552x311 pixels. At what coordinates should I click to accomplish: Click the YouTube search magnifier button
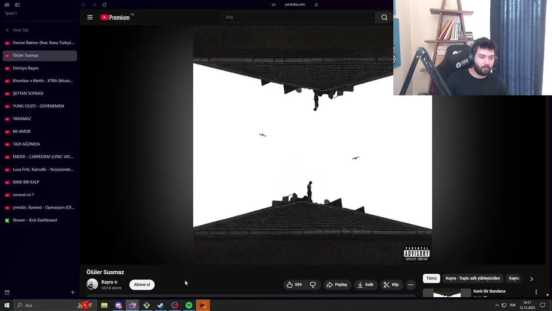point(384,17)
